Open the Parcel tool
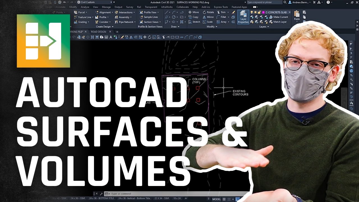Image resolution: width=359 pixels, height=202 pixels. (80, 12)
